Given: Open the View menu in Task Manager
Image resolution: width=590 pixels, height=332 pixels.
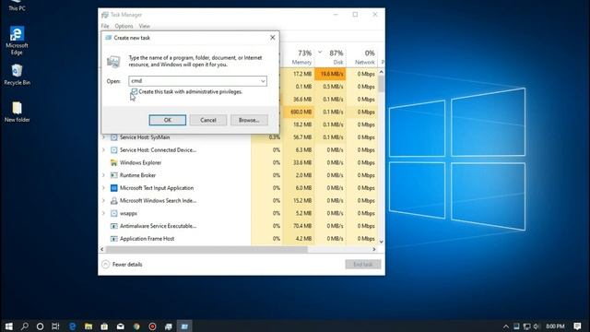Looking at the screenshot, I should (x=144, y=26).
